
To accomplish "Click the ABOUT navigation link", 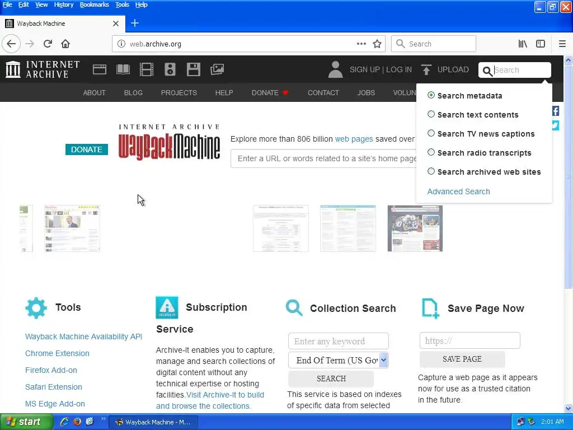I will [x=94, y=93].
